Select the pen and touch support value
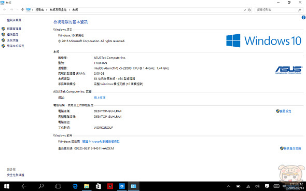This screenshot has width=306, height=191. click(x=118, y=84)
